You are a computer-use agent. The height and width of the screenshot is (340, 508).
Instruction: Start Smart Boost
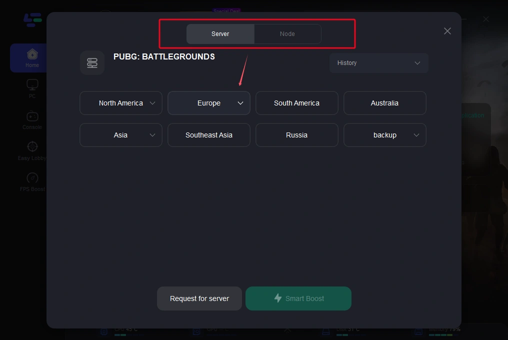pos(298,298)
